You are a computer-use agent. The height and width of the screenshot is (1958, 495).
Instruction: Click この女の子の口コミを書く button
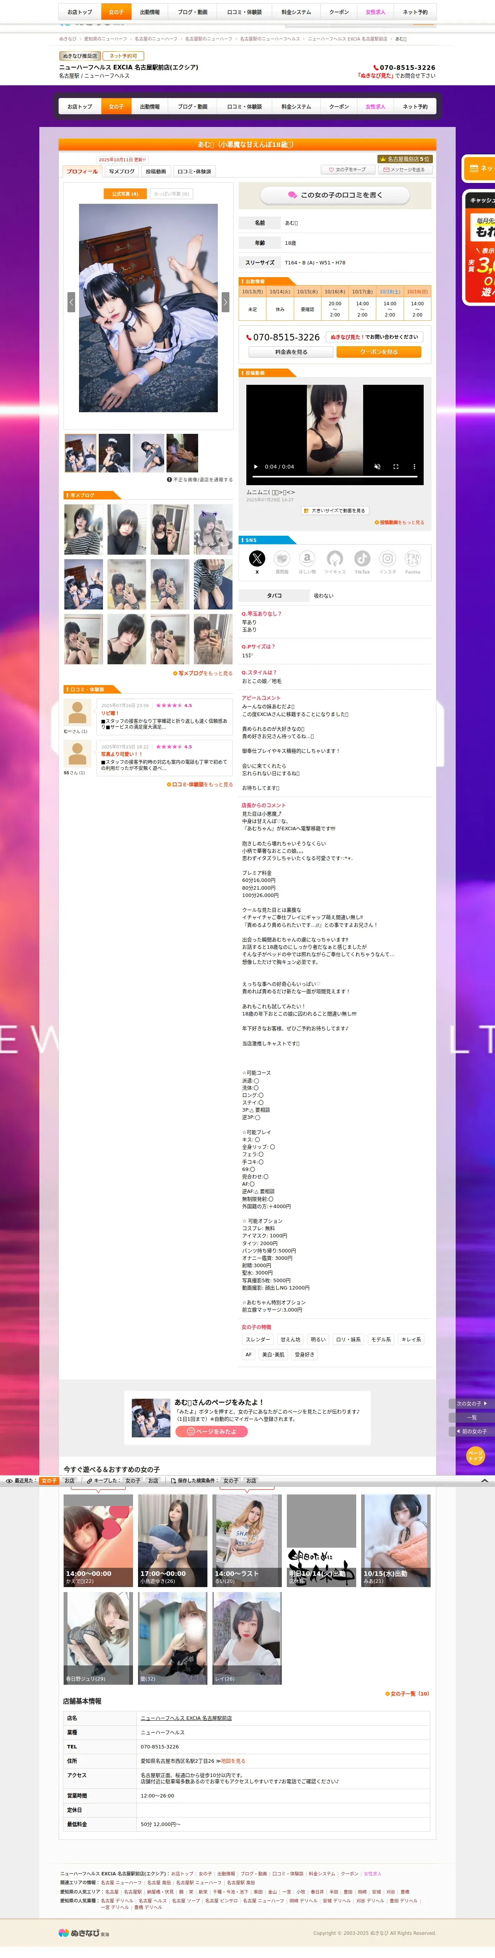pyautogui.click(x=335, y=195)
